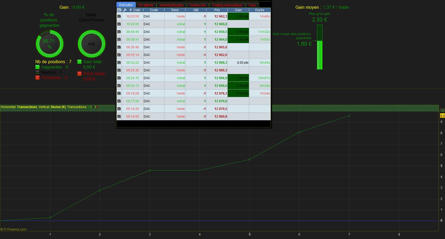Screen dimensions: 445x239
Task: Click the Plus gros gain vertical bar
Action: tap(320, 47)
